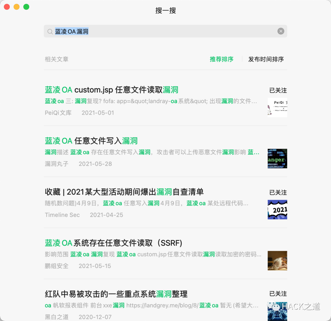
Task: Click 已关注 label on Timeline Sec article
Action: [x=278, y=193]
